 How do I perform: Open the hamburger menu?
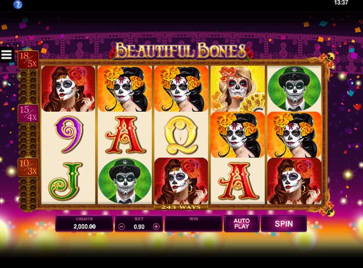pos(6,55)
